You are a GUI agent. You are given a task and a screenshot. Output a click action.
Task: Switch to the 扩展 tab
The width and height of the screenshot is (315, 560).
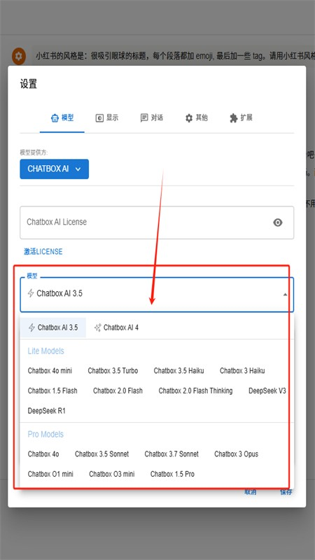[x=241, y=118]
